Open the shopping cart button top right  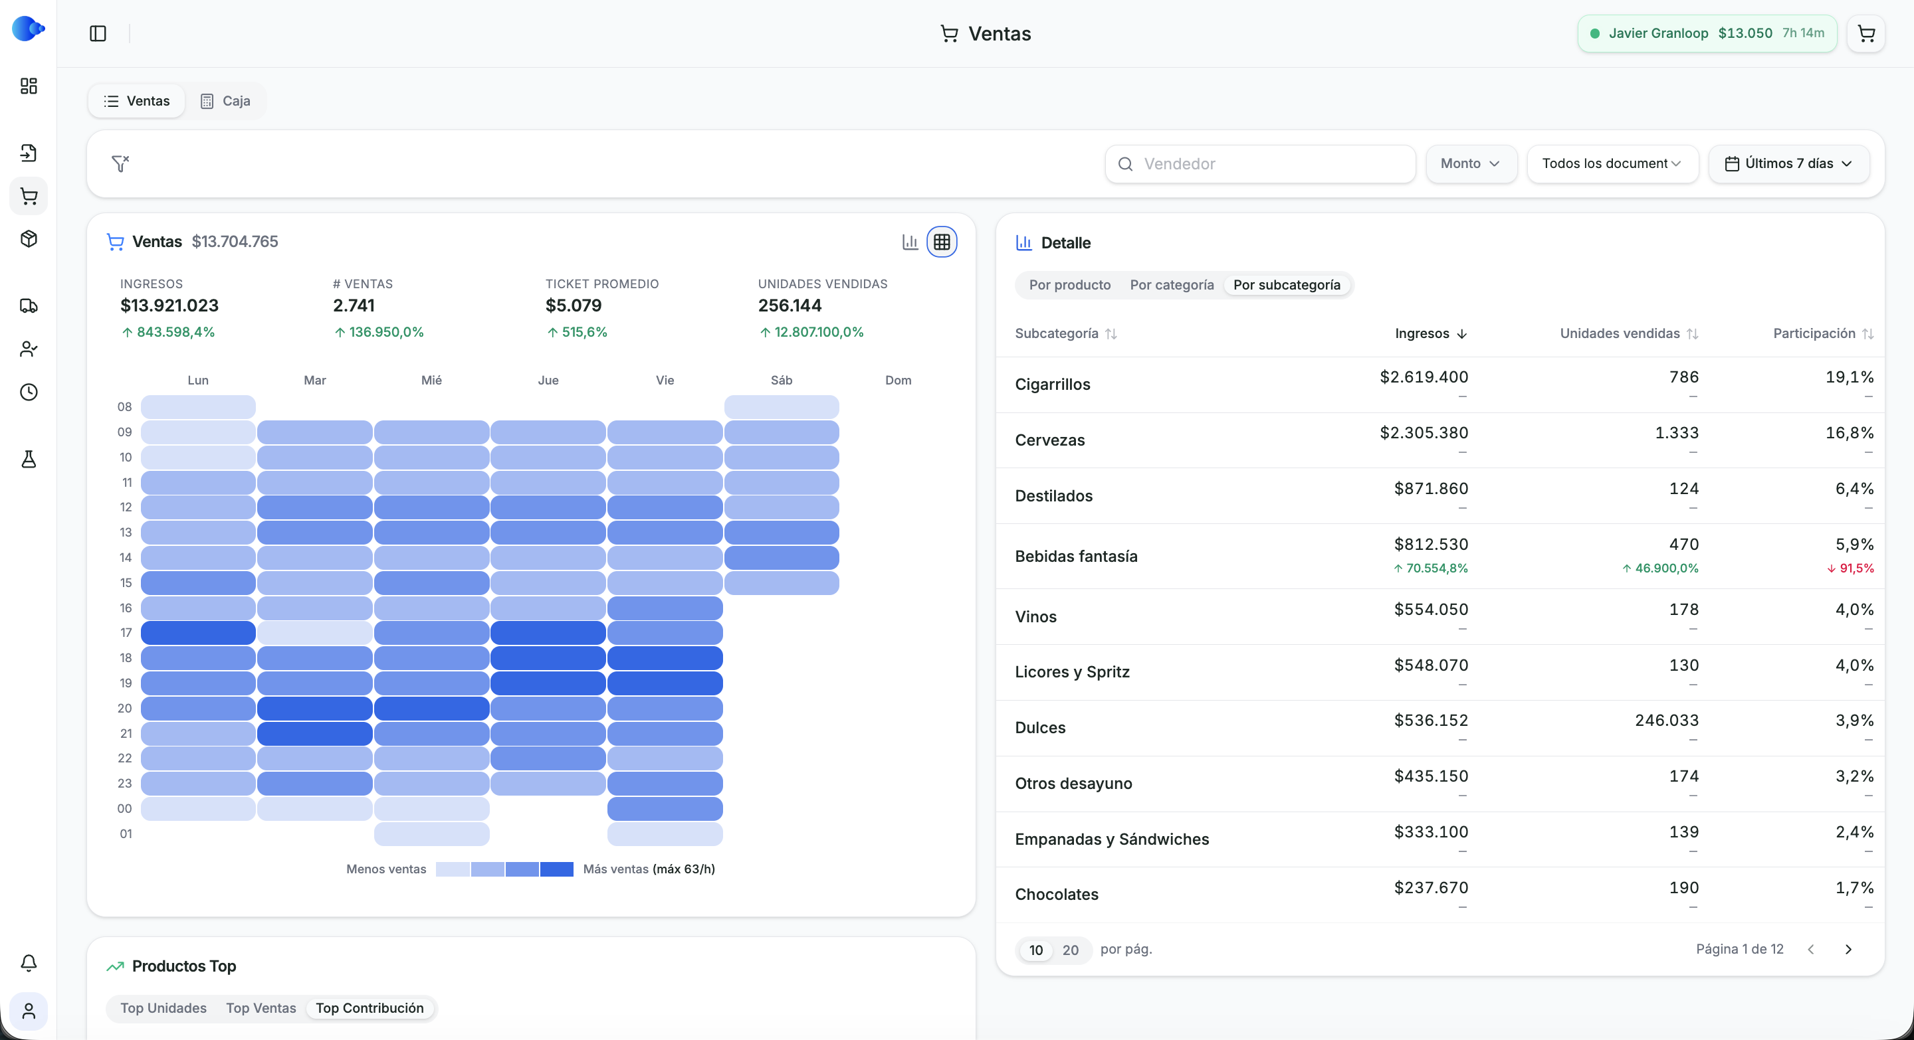pos(1865,33)
